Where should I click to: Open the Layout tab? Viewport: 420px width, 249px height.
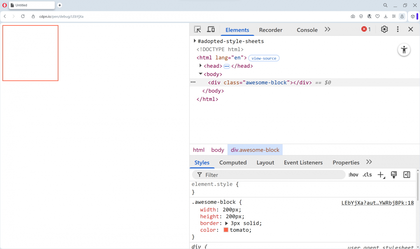(265, 162)
